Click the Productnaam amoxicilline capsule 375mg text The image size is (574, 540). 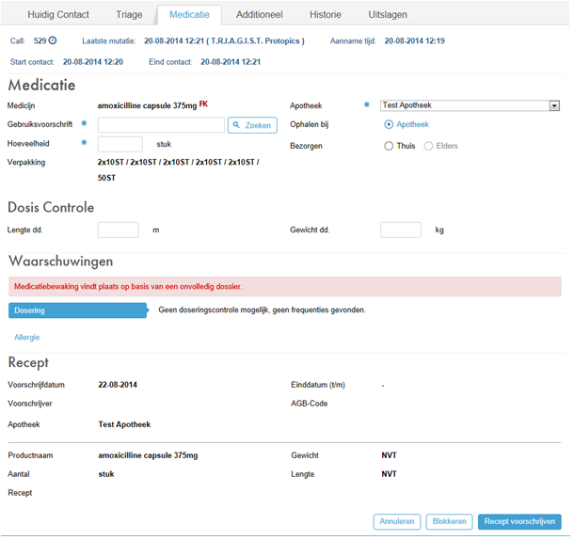coord(148,455)
